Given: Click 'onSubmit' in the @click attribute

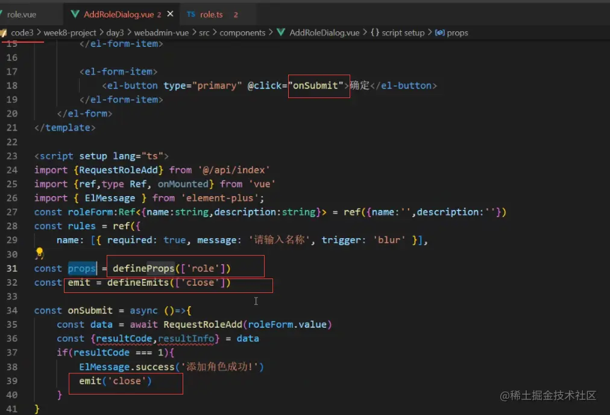Looking at the screenshot, I should [x=315, y=85].
